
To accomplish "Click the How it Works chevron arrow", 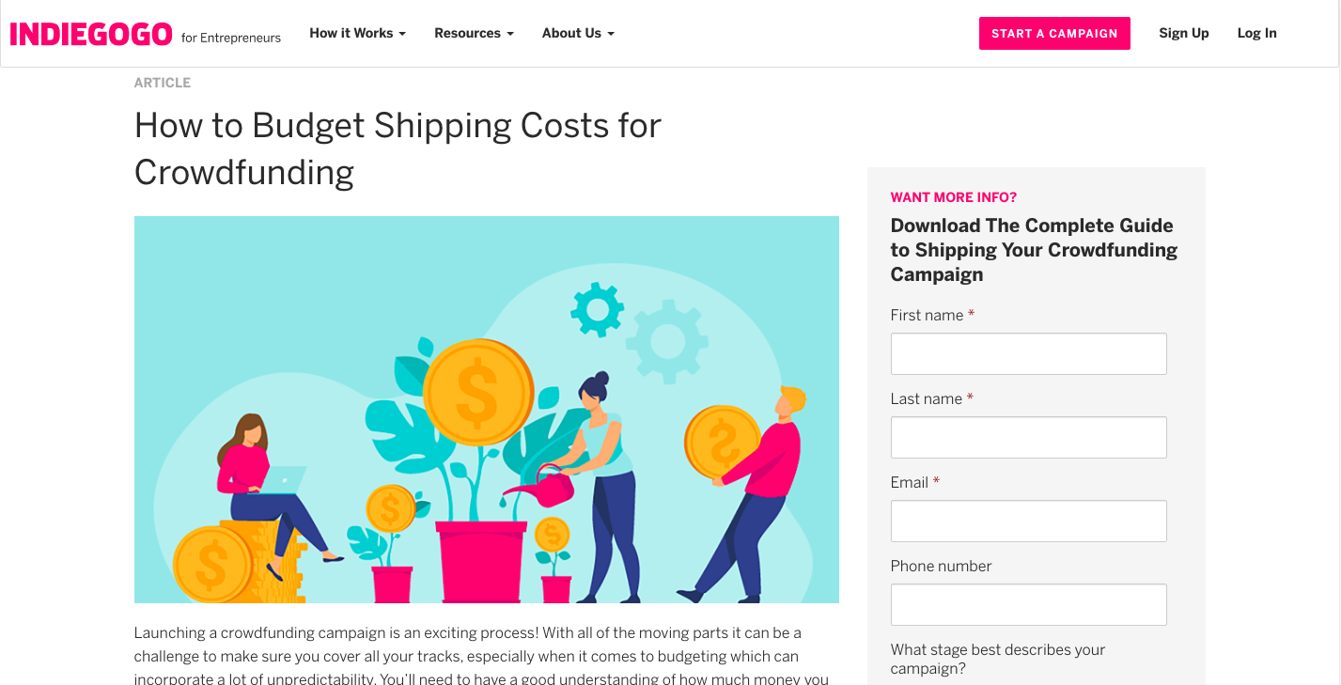I will coord(402,33).
